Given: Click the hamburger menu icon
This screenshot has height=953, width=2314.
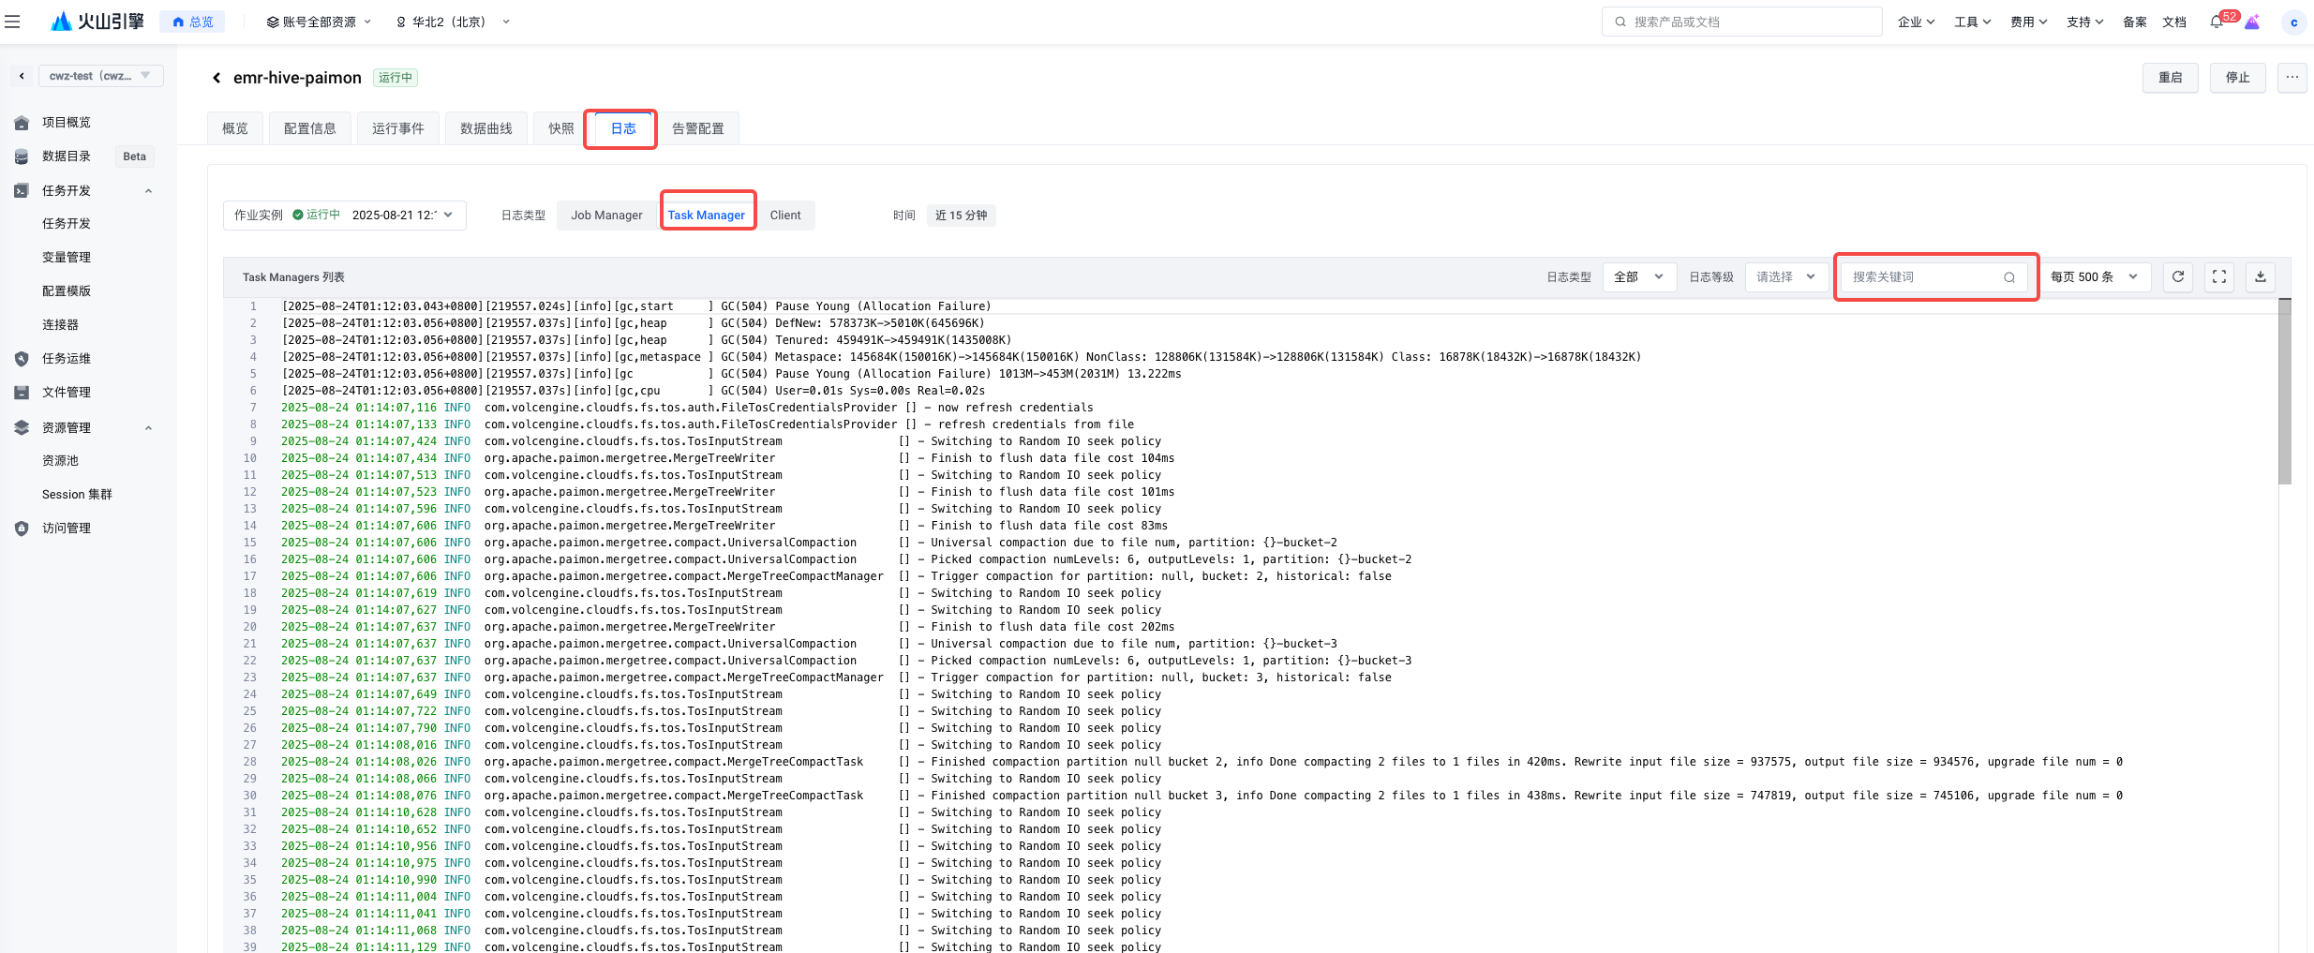Looking at the screenshot, I should 12,22.
